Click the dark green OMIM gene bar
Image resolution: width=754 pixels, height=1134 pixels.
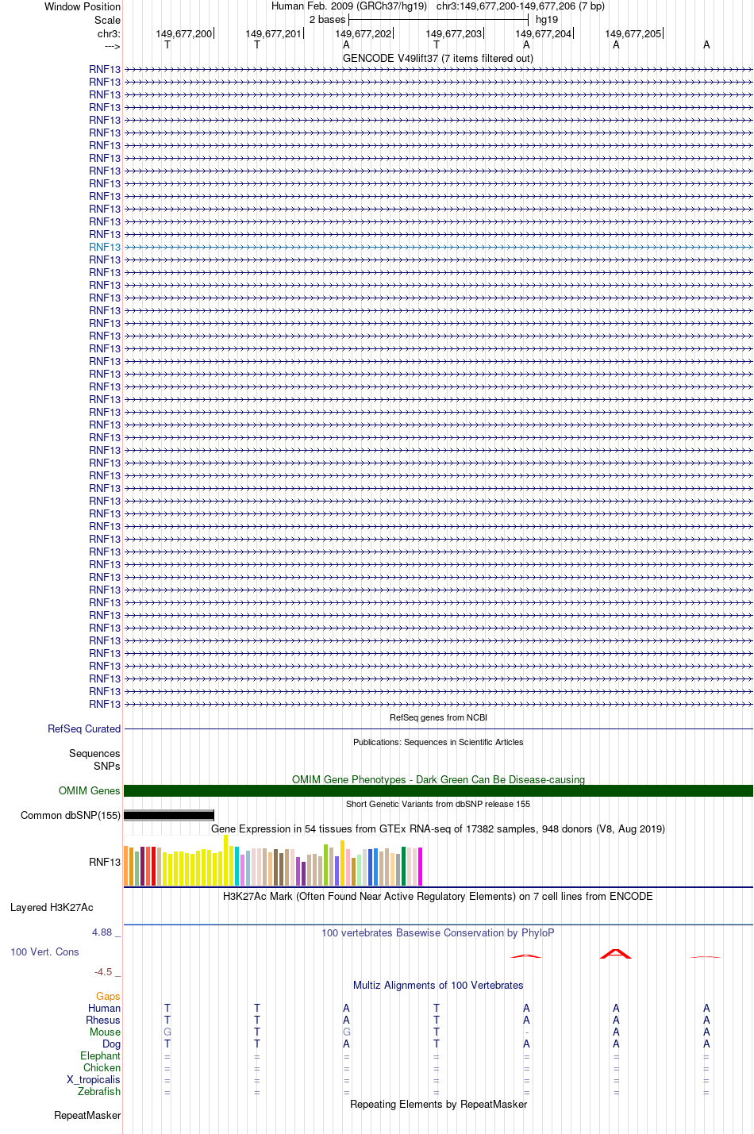tap(438, 790)
